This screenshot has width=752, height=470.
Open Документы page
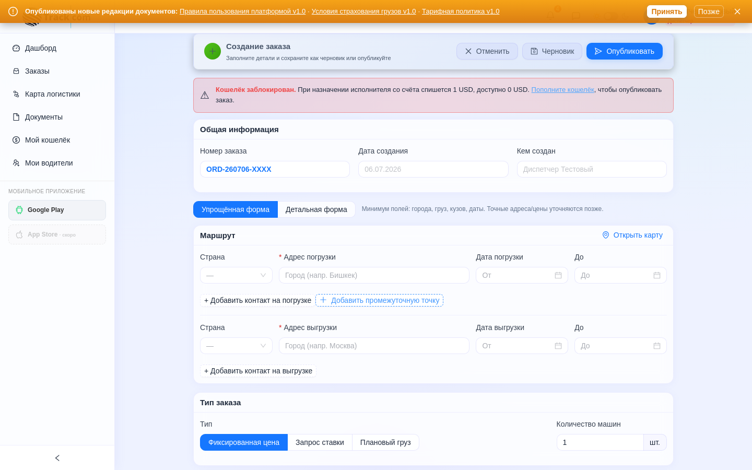(x=57, y=117)
